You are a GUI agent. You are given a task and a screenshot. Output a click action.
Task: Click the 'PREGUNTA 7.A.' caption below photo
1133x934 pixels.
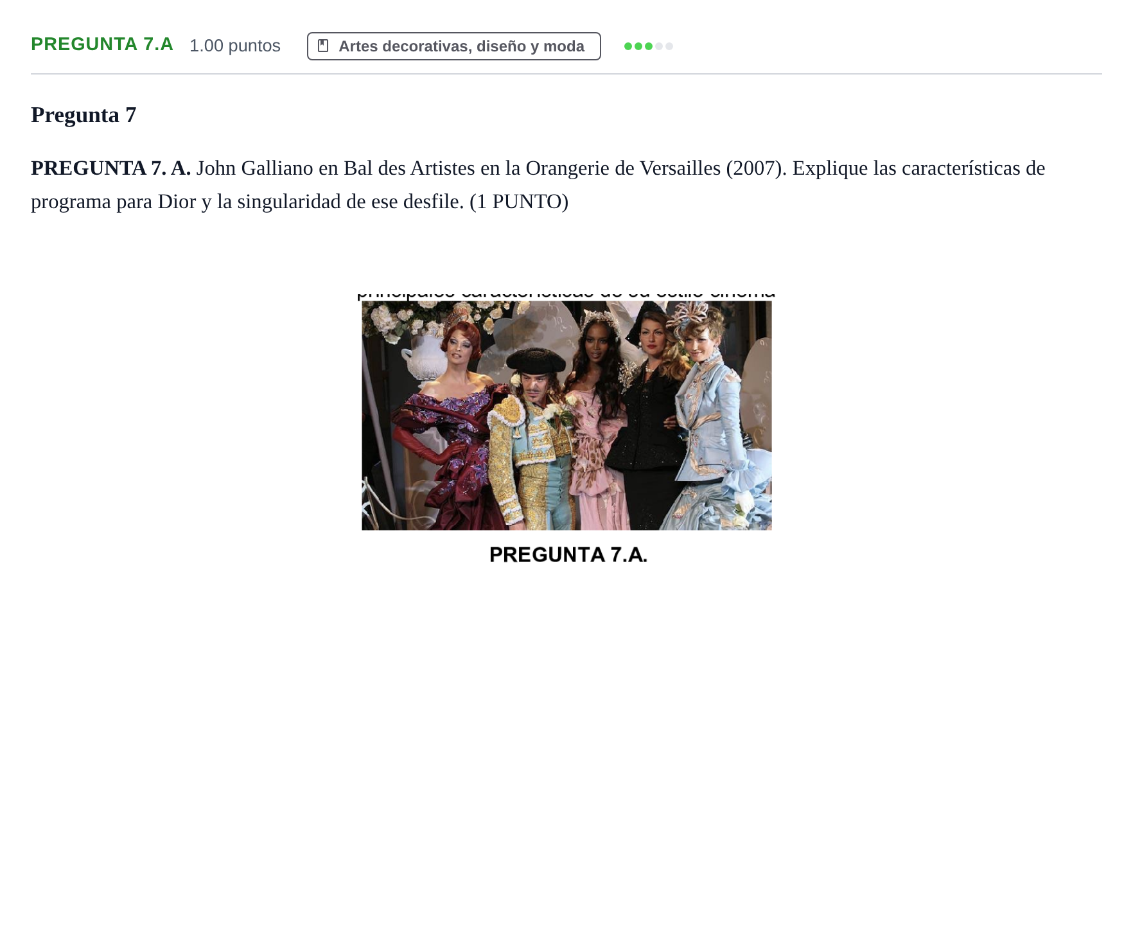click(568, 555)
